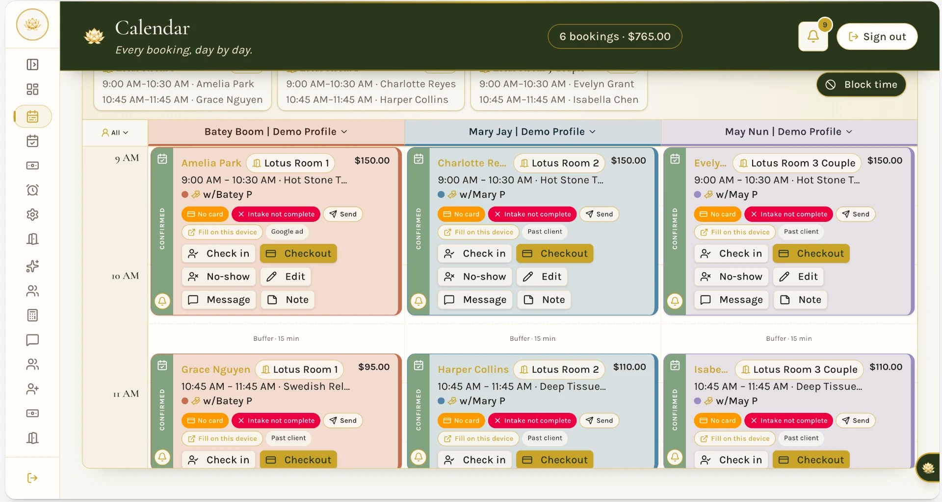The width and height of the screenshot is (942, 502).
Task: Click No card badge on Amelia Park card
Action: 206,215
